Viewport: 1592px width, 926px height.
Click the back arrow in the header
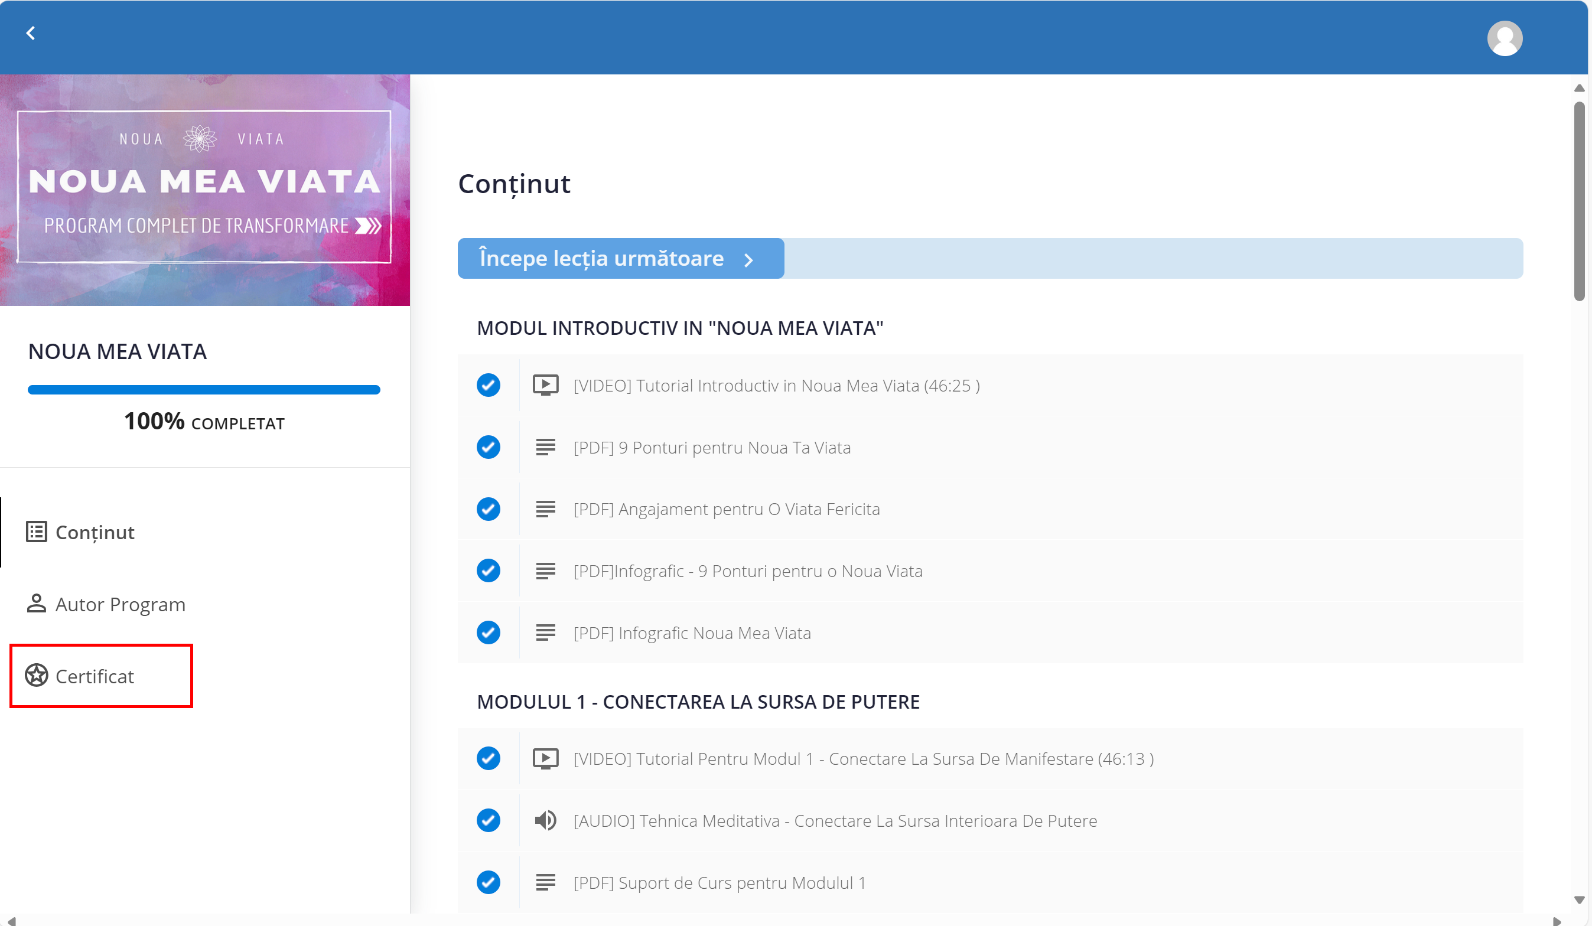pos(30,33)
